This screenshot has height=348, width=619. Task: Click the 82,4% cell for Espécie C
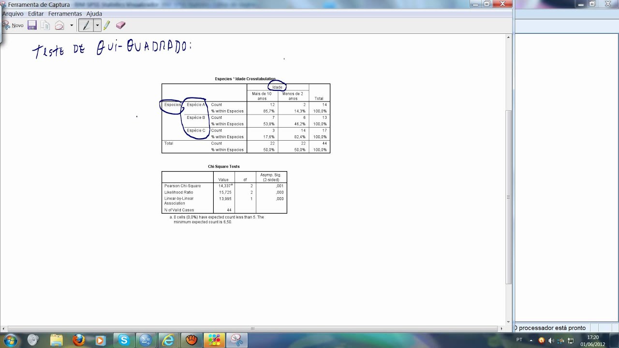[300, 137]
